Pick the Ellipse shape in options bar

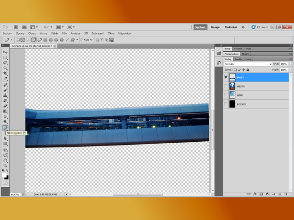[56, 40]
